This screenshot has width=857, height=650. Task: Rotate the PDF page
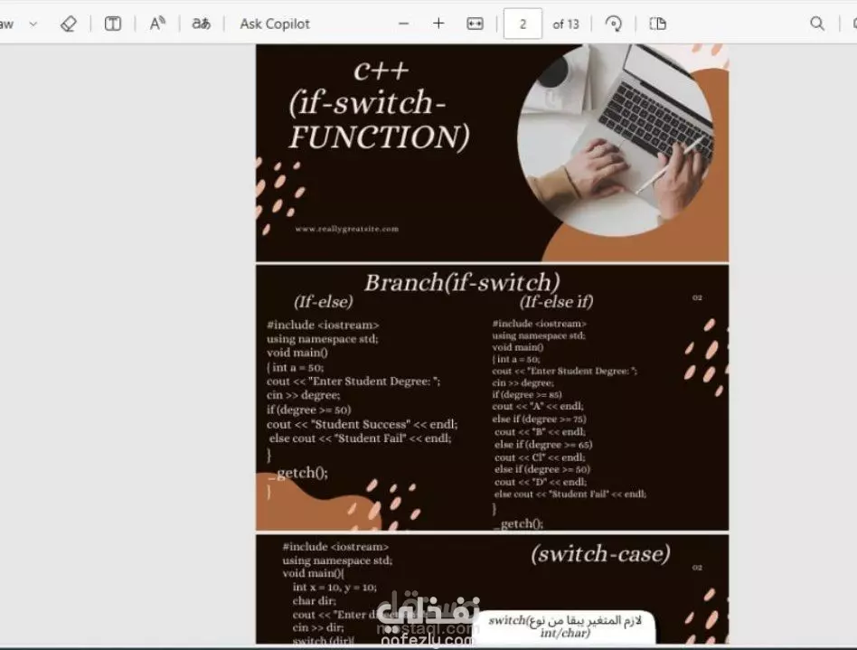(x=613, y=24)
